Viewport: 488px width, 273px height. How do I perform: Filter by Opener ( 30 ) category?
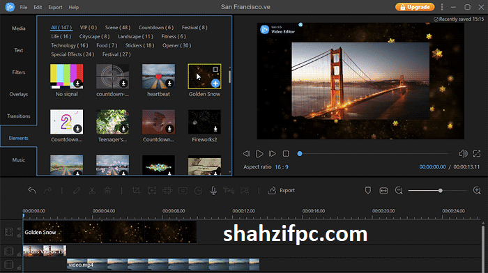coord(176,45)
